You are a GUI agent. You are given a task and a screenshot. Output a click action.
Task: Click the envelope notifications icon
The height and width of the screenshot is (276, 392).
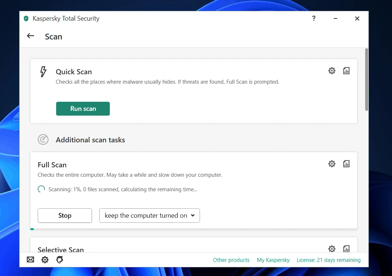pos(30,260)
